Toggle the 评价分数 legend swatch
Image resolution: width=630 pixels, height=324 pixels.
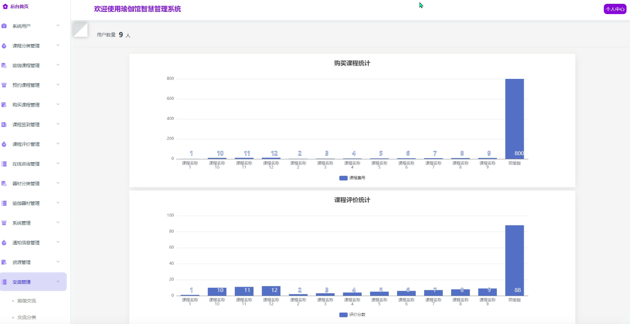click(x=343, y=315)
